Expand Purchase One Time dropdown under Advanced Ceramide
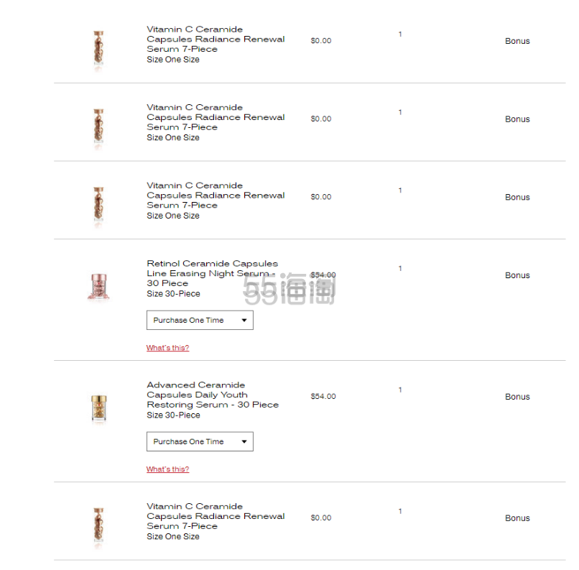The width and height of the screenshot is (579, 570). click(x=200, y=441)
